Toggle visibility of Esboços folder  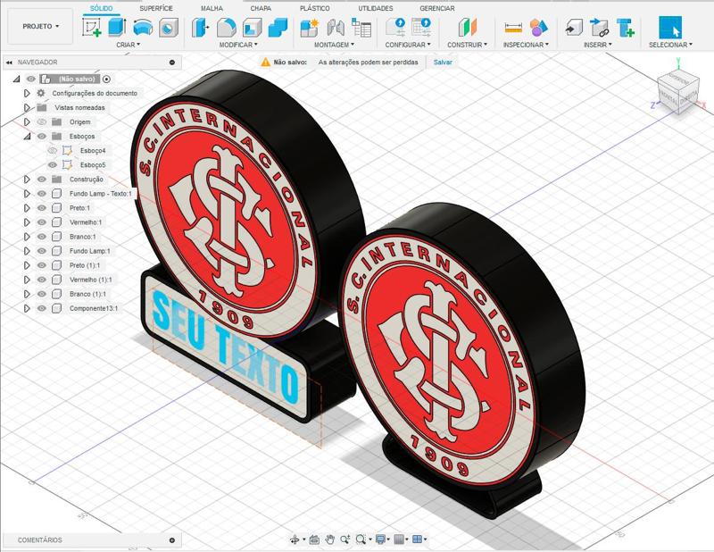point(42,137)
